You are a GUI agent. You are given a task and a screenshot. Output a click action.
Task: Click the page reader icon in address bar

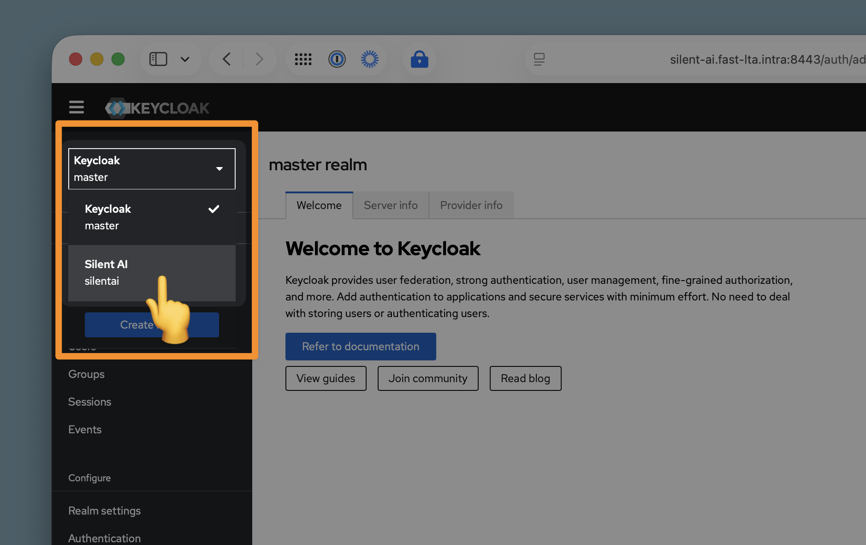[539, 59]
